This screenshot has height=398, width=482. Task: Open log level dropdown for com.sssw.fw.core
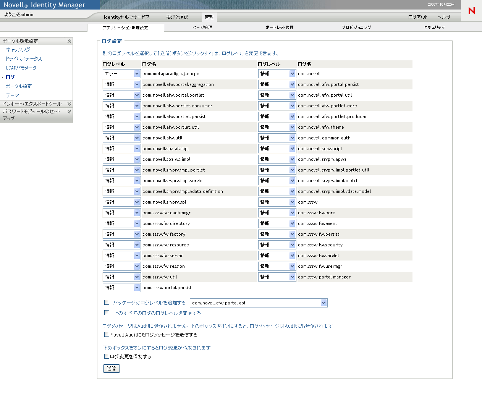277,213
